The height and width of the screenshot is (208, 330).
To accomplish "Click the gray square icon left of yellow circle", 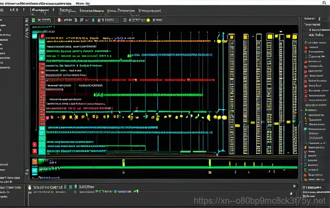I will click(125, 20).
